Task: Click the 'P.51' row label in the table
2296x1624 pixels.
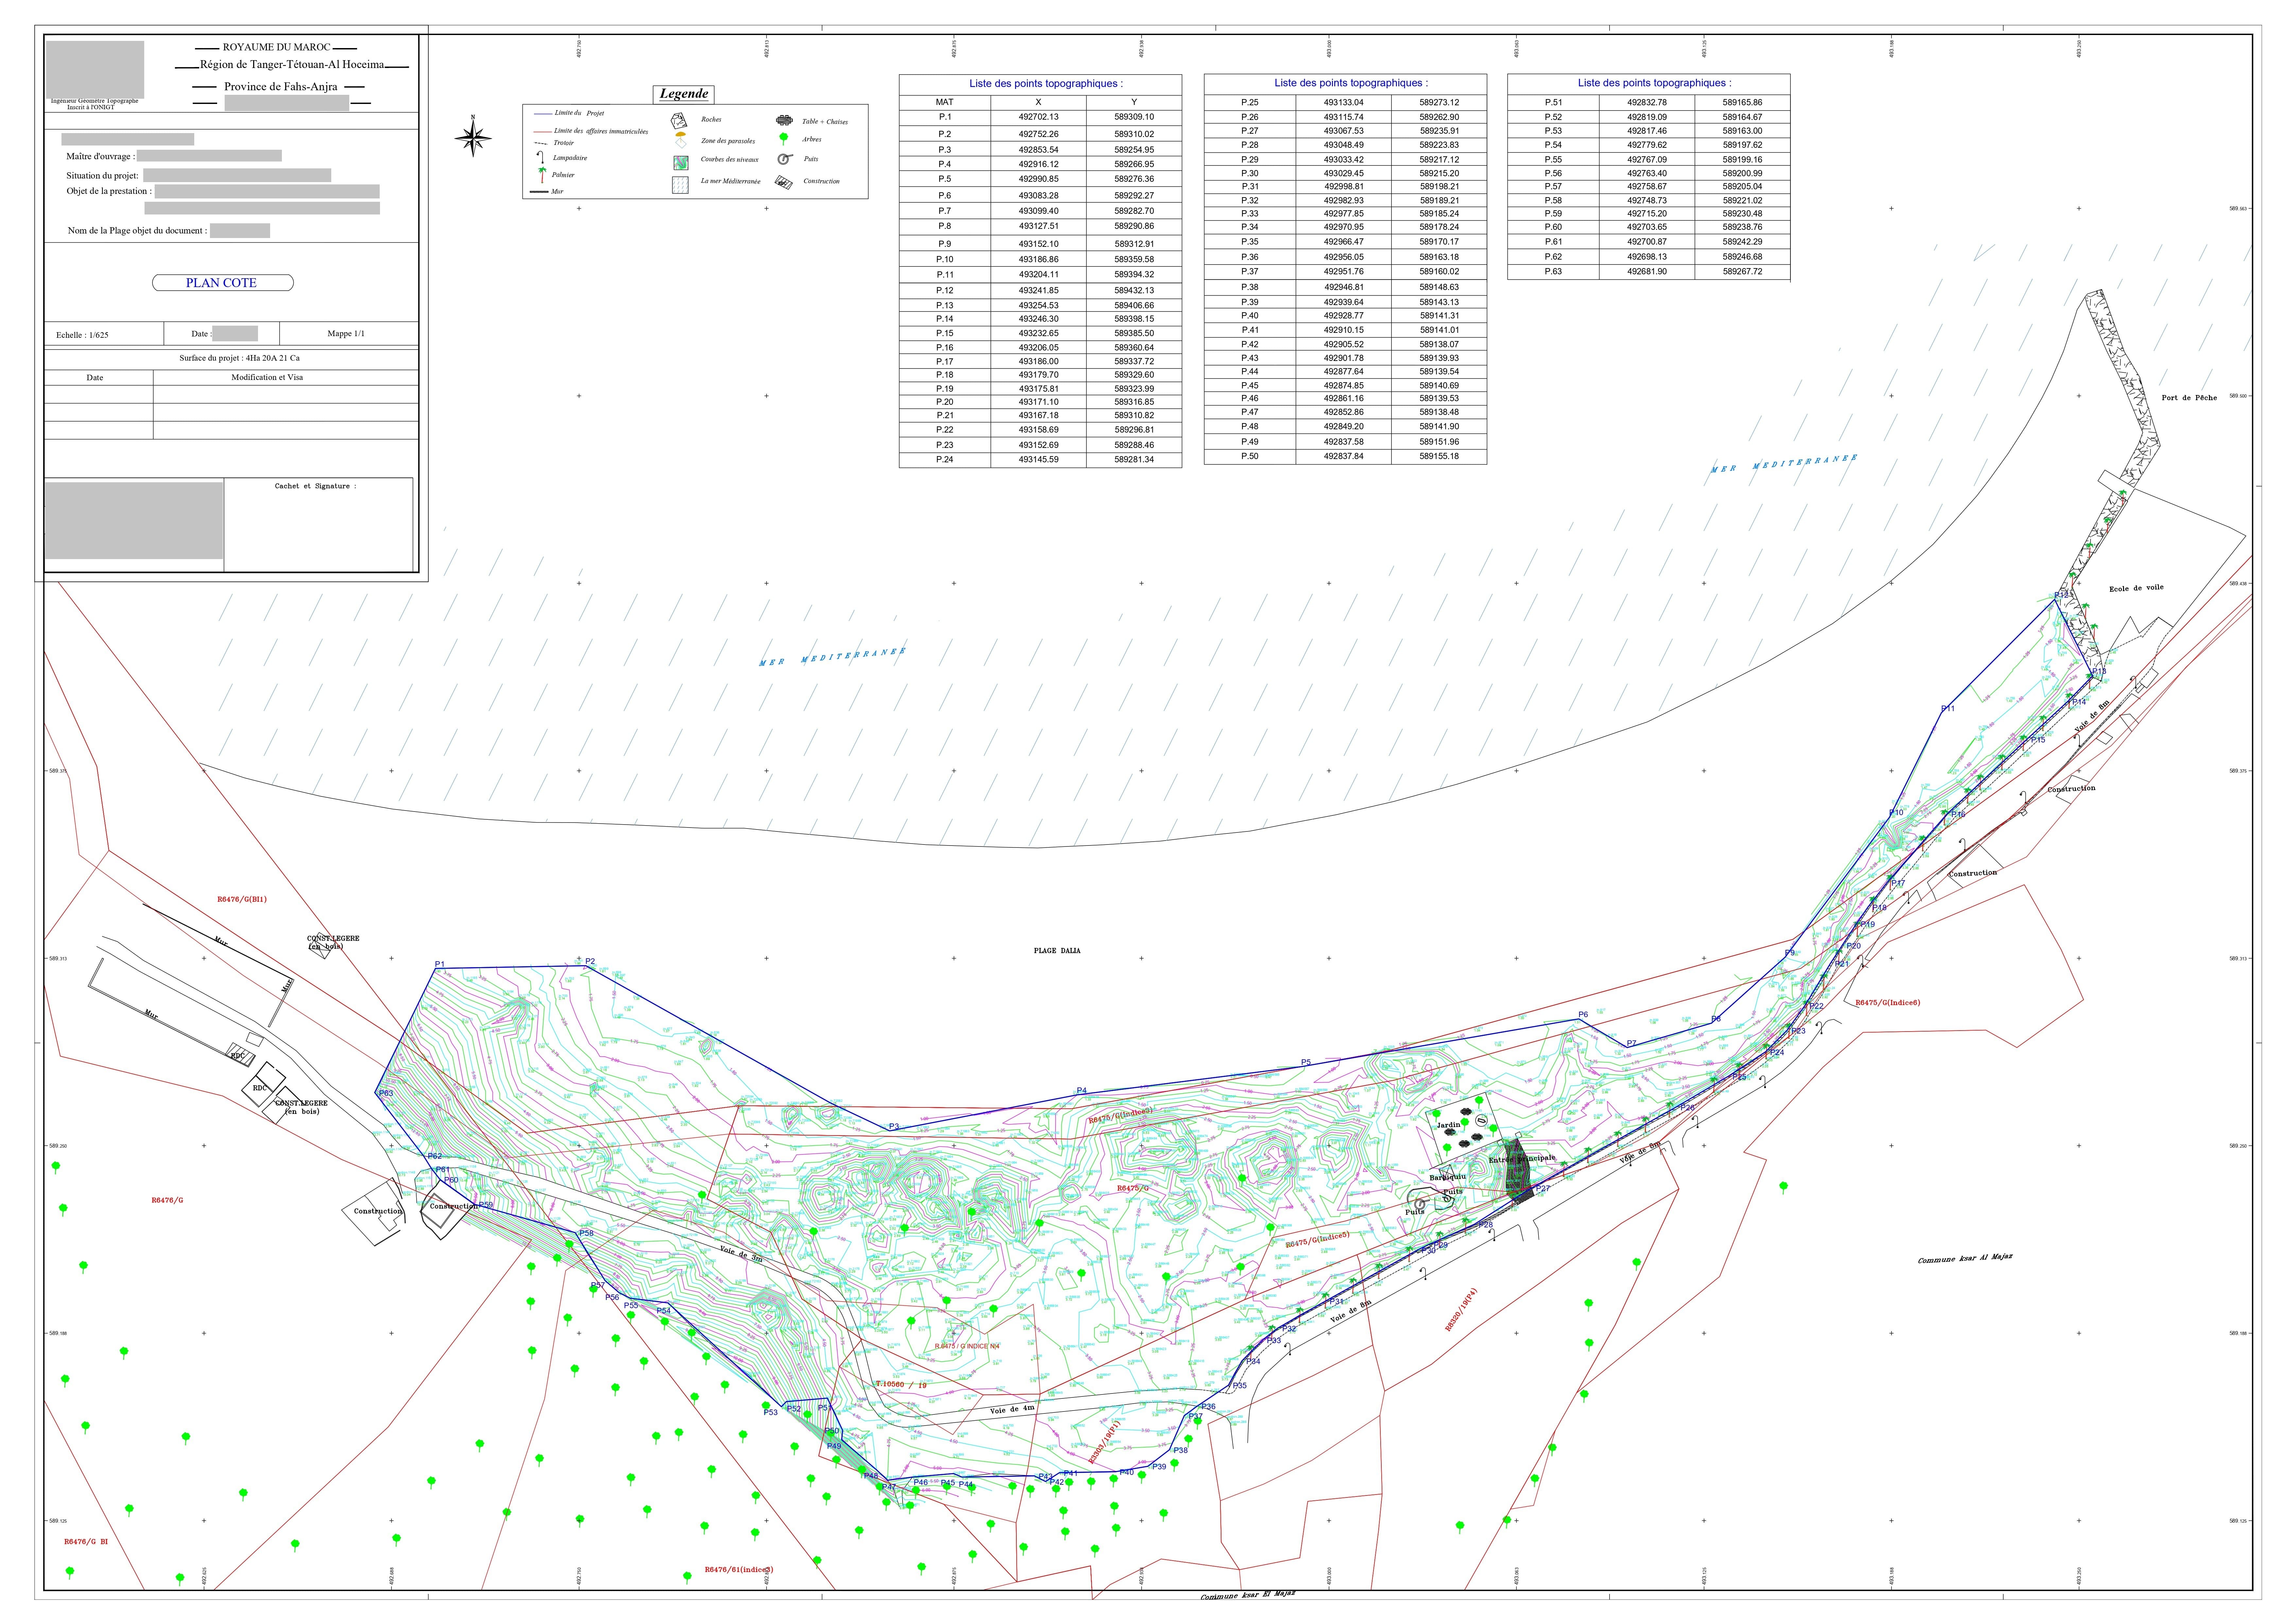Action: click(1553, 103)
